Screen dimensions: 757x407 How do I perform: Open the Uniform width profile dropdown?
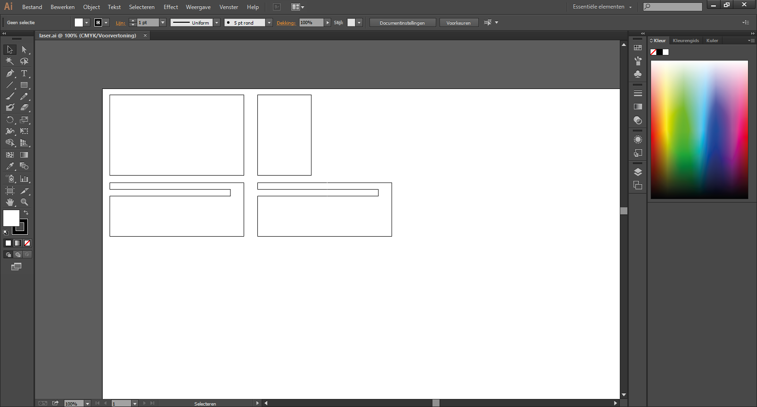[x=217, y=23]
